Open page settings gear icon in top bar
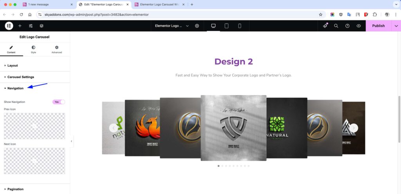 point(197,26)
